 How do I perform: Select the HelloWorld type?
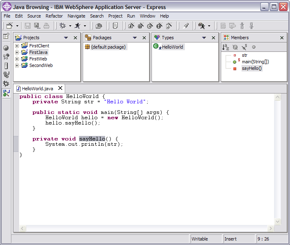click(172, 47)
